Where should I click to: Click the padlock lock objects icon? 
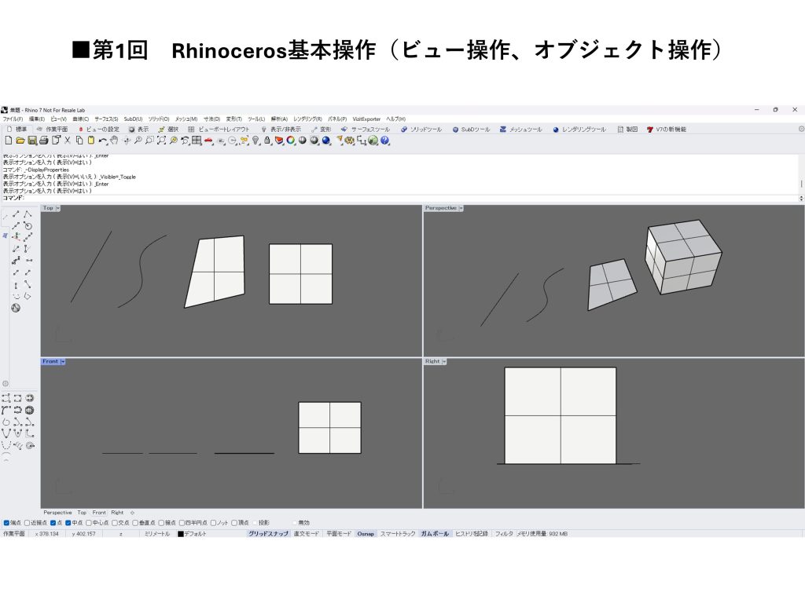[267, 141]
